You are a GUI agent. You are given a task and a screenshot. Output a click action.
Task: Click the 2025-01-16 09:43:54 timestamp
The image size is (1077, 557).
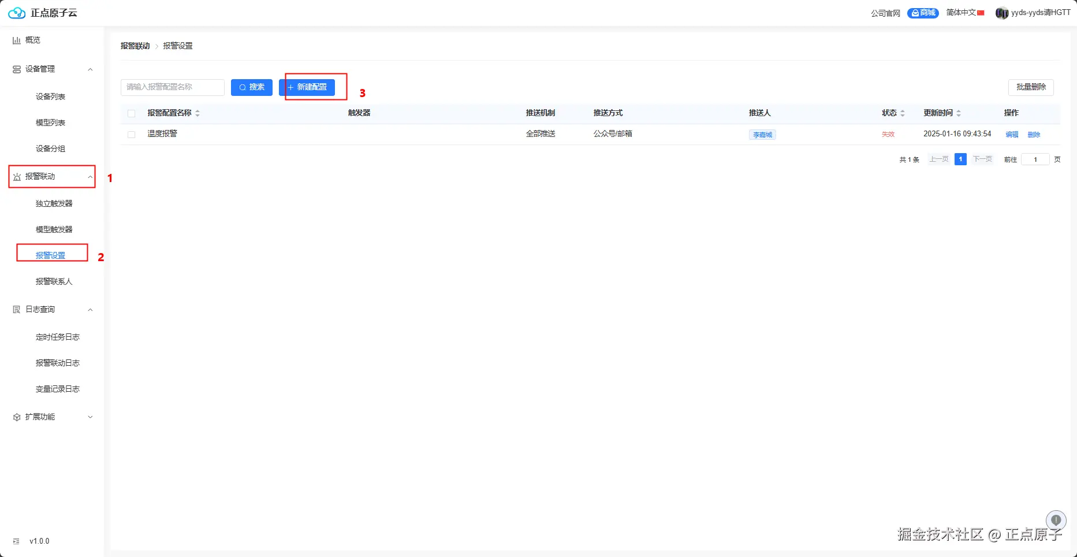pos(957,134)
